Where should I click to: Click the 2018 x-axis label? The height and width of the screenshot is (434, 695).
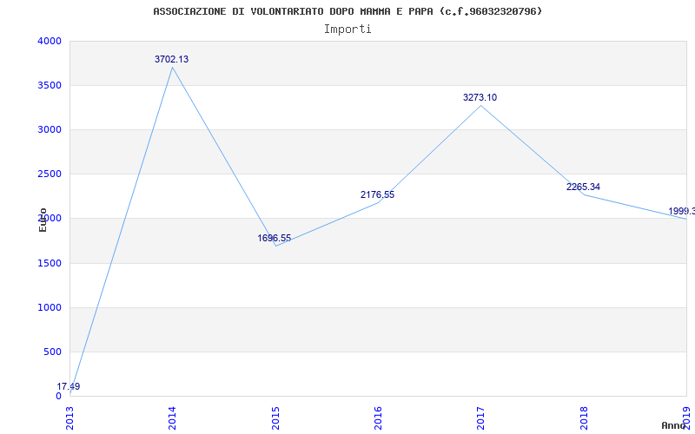(584, 418)
